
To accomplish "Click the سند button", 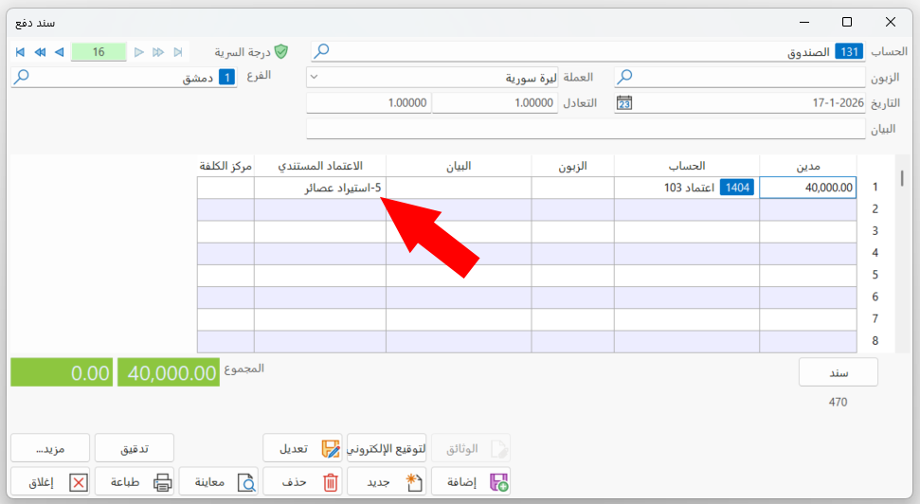I will point(839,372).
